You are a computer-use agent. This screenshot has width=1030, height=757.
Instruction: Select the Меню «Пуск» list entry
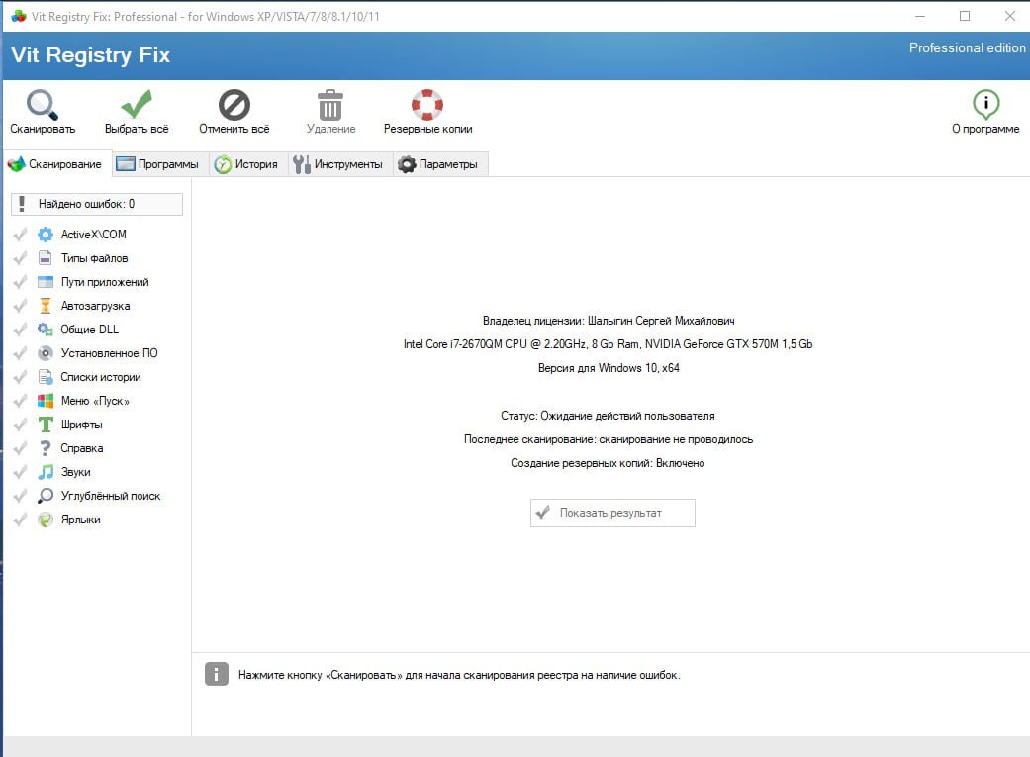click(x=95, y=401)
